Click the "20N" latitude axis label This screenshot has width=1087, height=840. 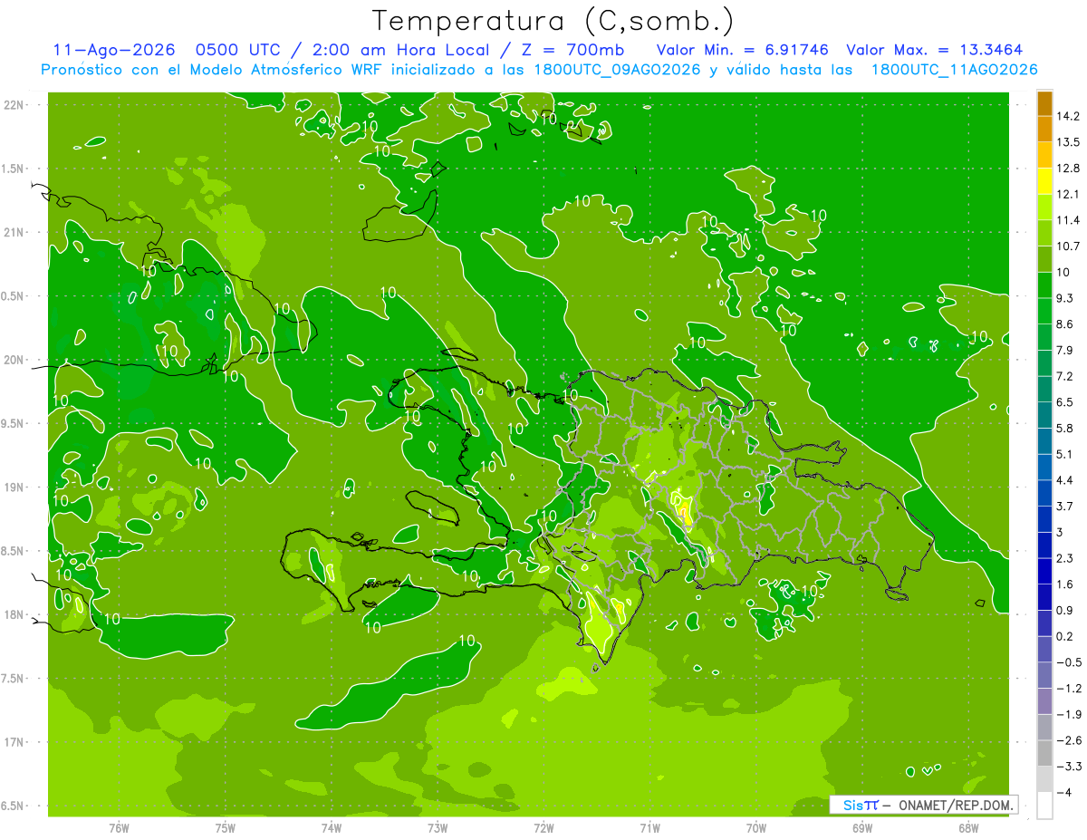14,360
